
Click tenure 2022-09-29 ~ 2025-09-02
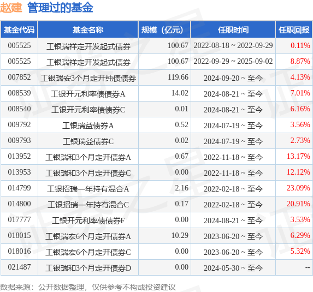(x=233, y=62)
